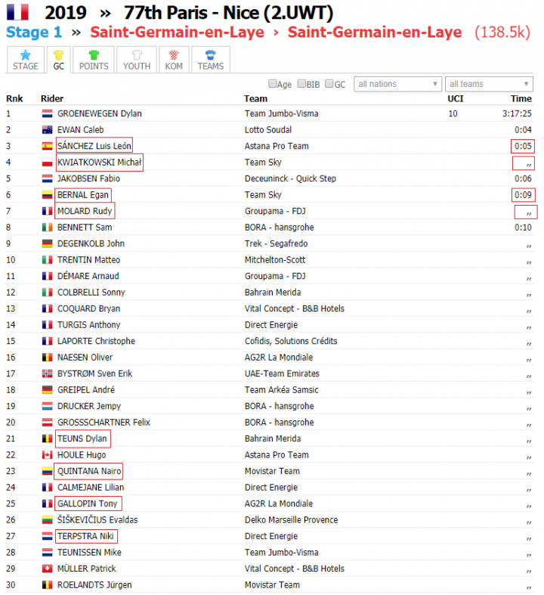Click the Dutch flag next to JAKOBSEN Fabio
This screenshot has height=595, width=544.
[x=47, y=178]
